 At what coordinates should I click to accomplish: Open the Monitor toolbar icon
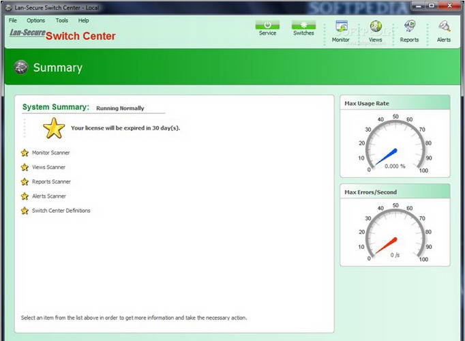tap(341, 27)
